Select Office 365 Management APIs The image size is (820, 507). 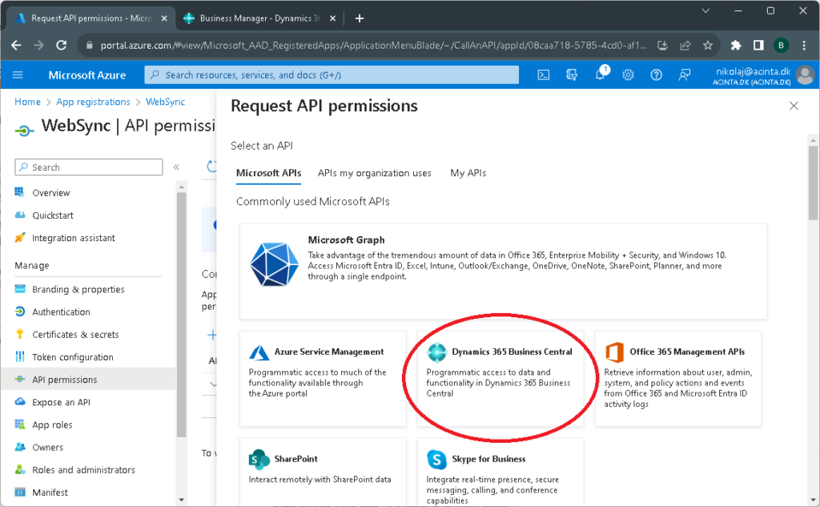click(x=677, y=376)
